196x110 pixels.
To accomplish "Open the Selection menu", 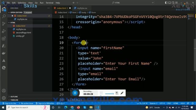I will (22, 3).
